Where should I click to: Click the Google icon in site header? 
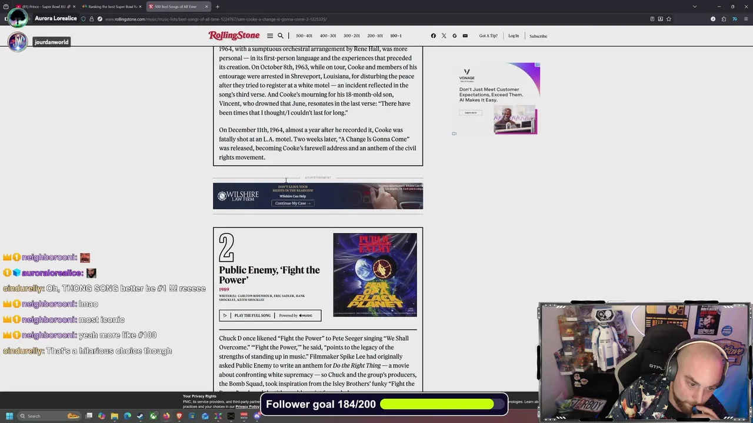454,36
